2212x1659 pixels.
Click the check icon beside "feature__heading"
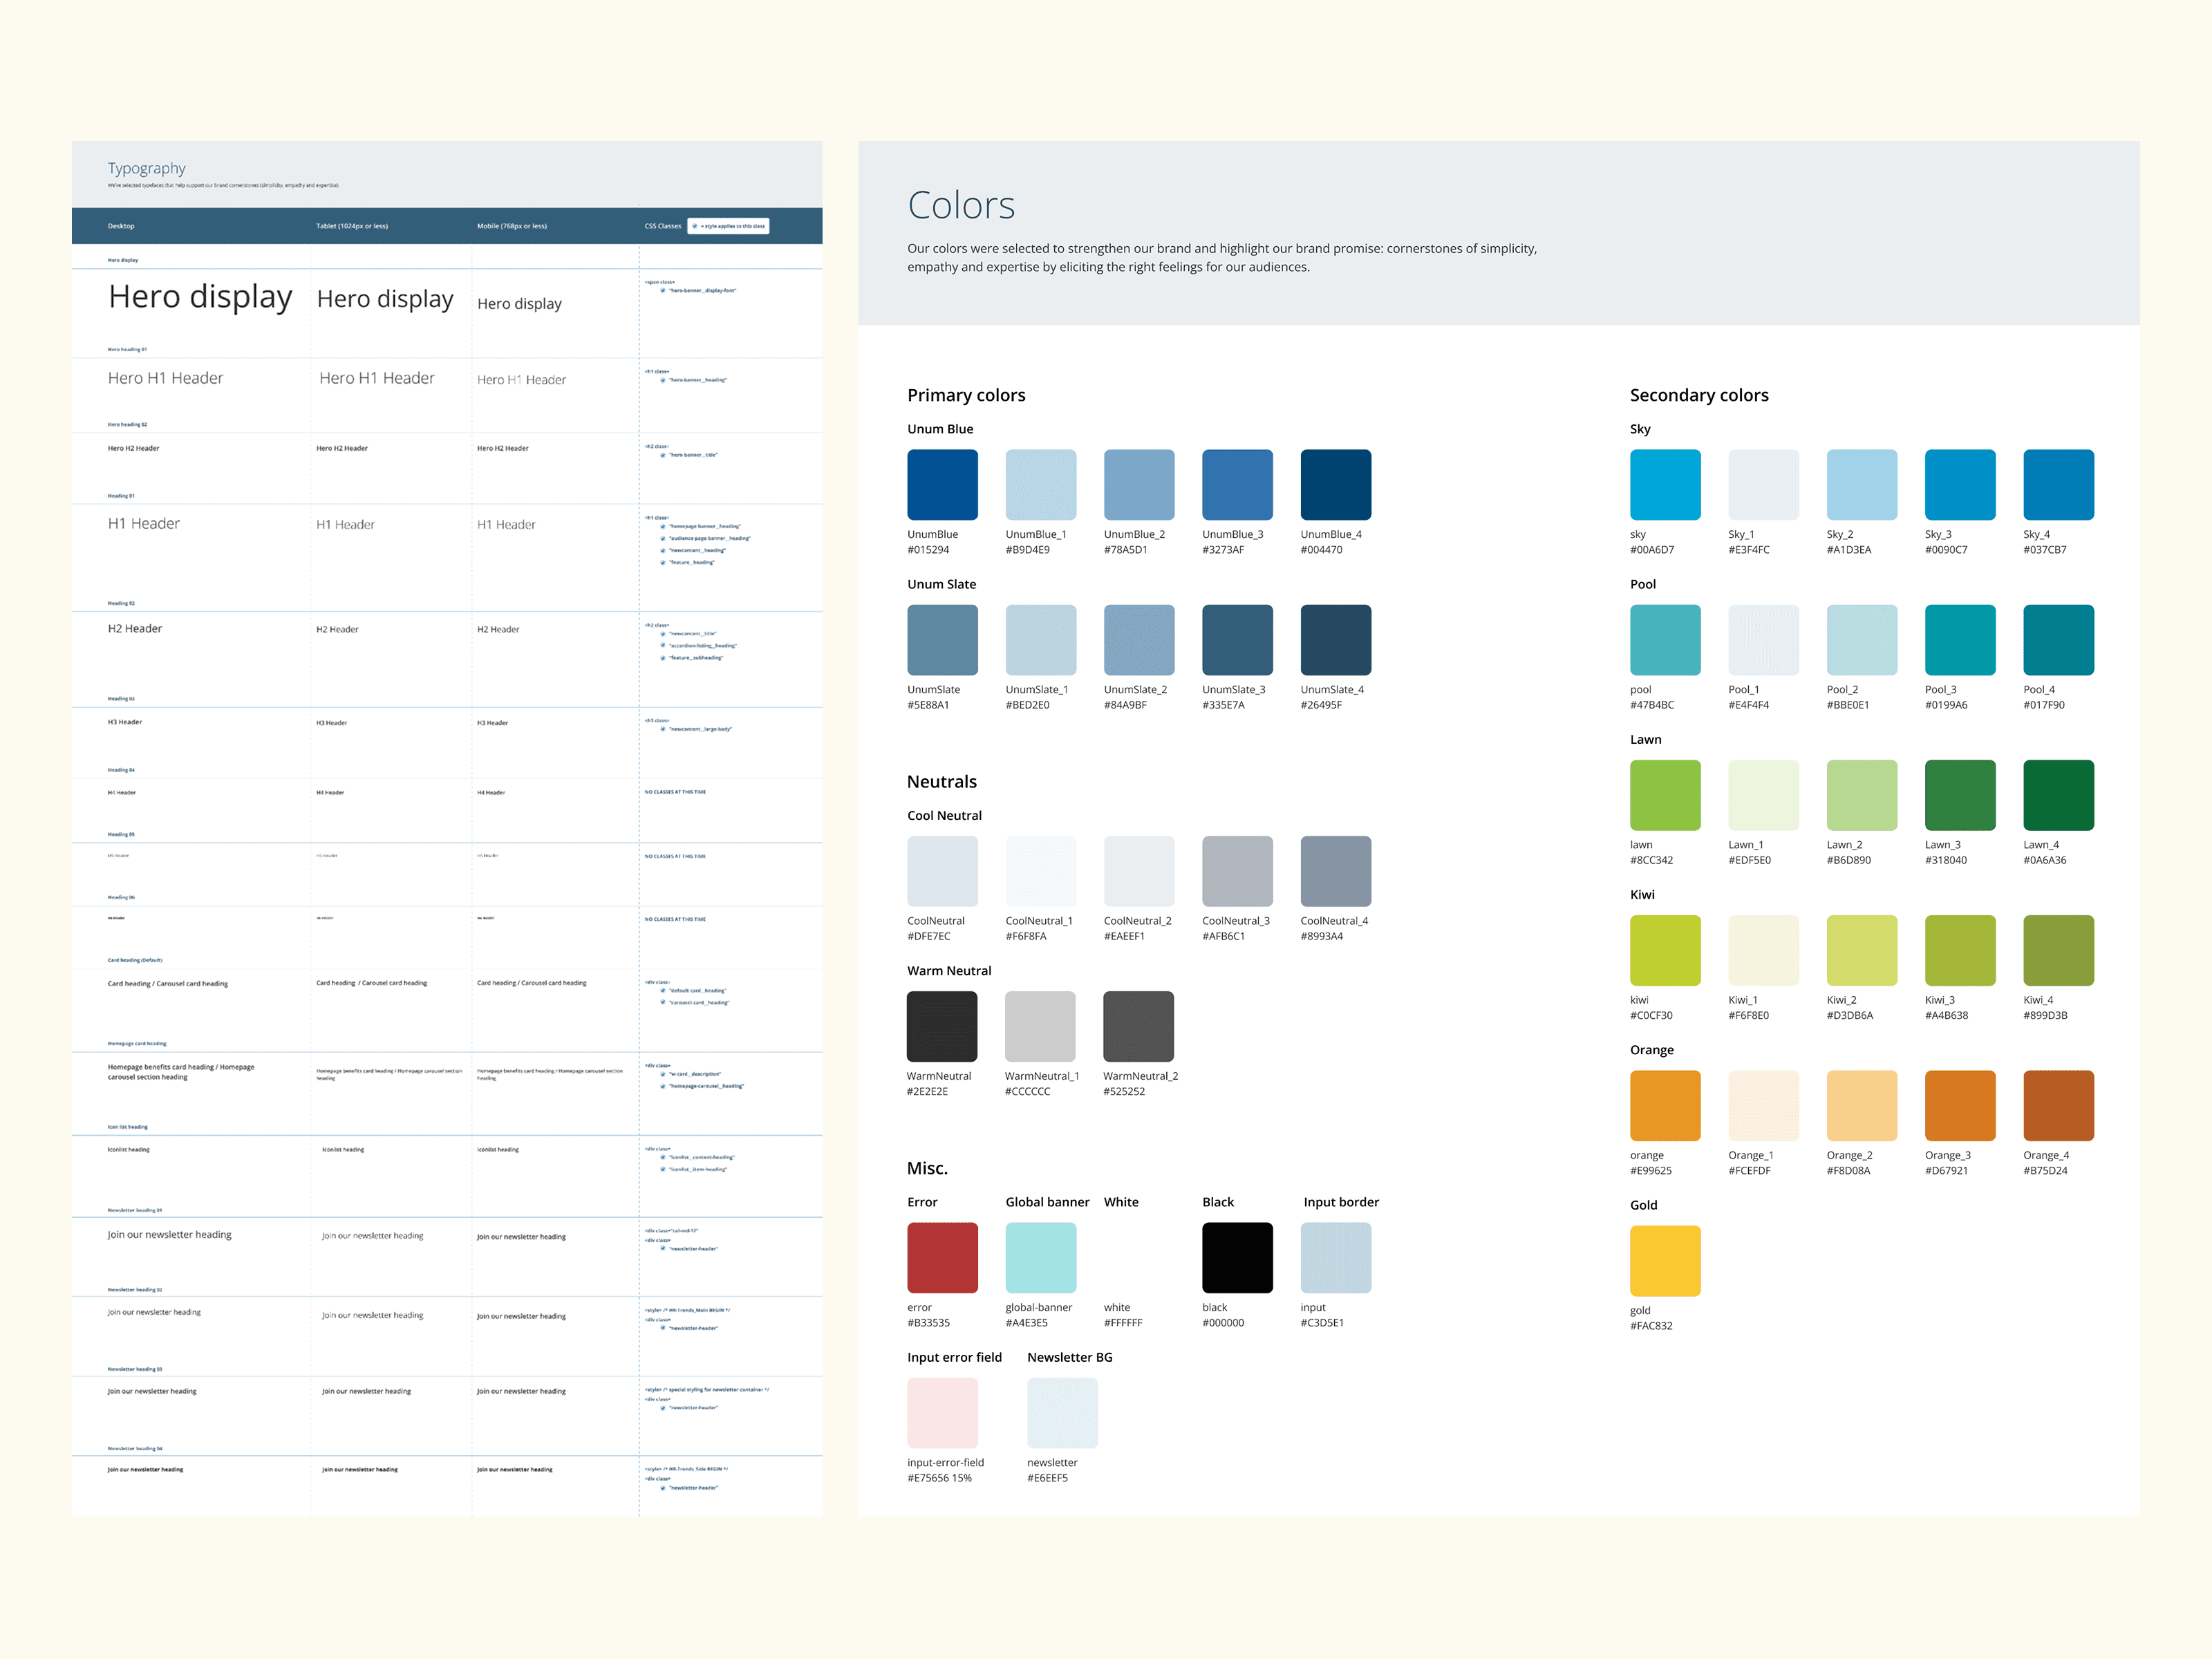click(663, 562)
